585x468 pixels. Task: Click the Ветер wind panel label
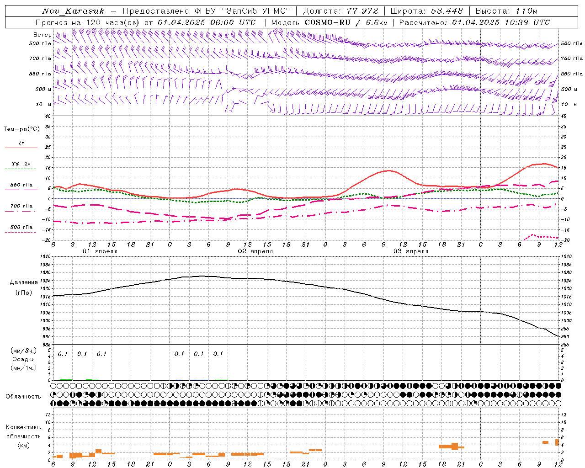tap(43, 35)
